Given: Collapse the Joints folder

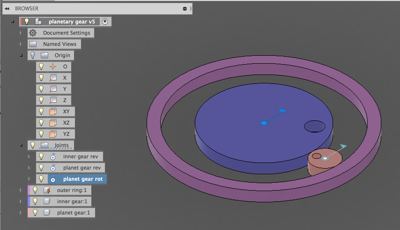Looking at the screenshot, I should 21,145.
